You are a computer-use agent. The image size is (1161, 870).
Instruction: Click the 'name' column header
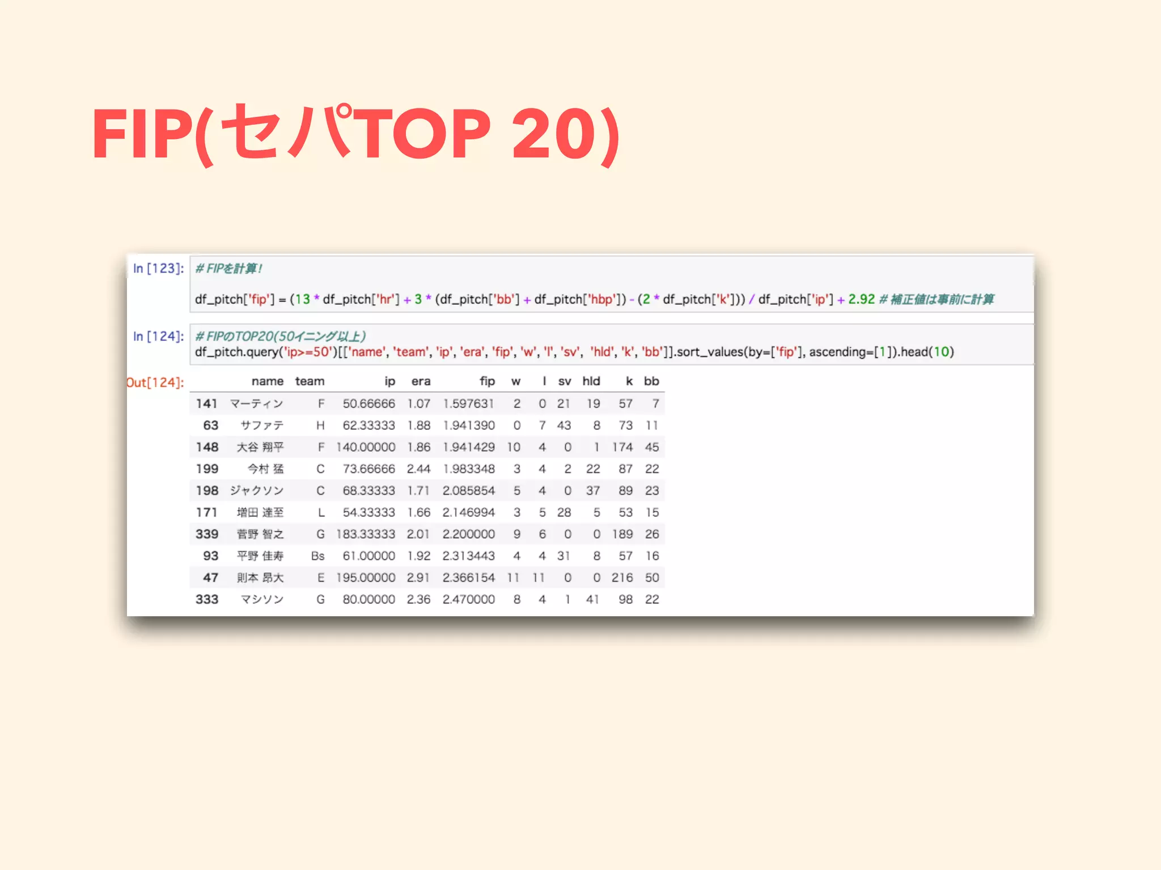pos(267,381)
